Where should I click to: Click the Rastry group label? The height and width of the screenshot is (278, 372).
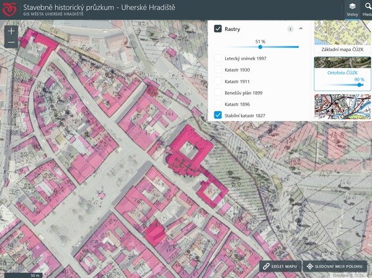pyautogui.click(x=232, y=29)
